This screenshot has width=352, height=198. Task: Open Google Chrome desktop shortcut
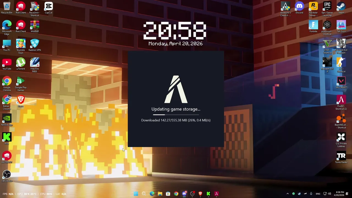7,84
